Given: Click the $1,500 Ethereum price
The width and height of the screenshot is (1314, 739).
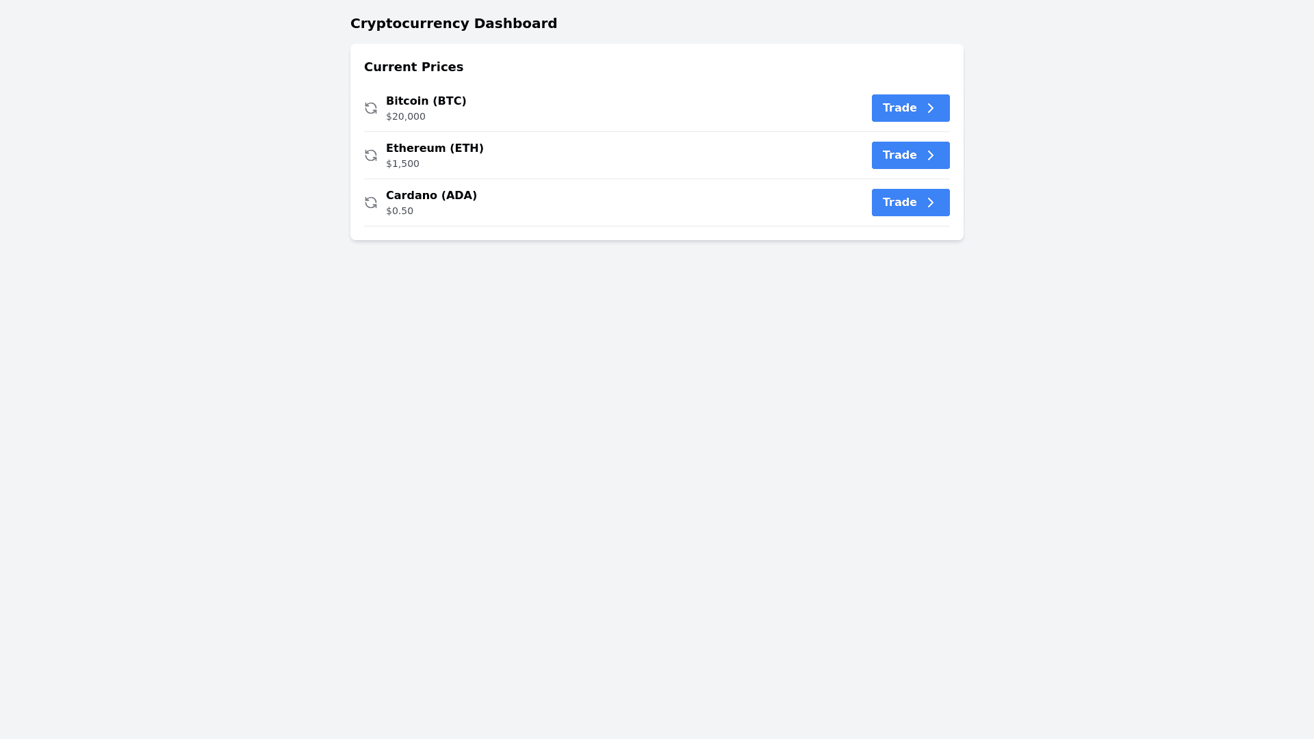Looking at the screenshot, I should point(402,164).
